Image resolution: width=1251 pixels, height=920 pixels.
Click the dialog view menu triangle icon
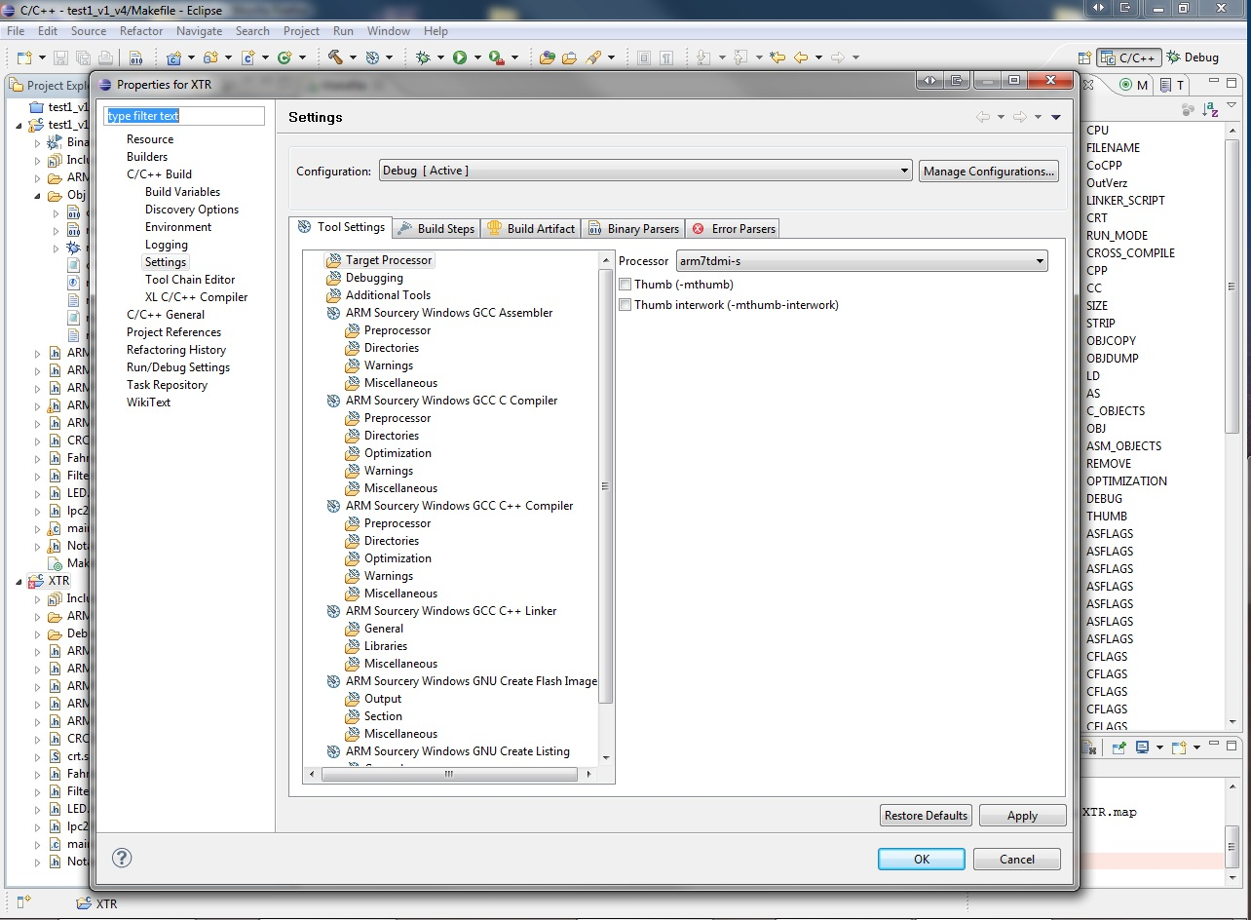point(1056,117)
